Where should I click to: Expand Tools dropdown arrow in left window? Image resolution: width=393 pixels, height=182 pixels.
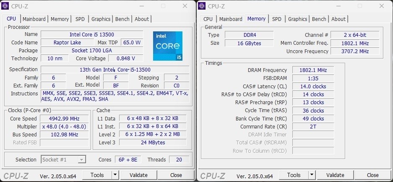[115, 175]
